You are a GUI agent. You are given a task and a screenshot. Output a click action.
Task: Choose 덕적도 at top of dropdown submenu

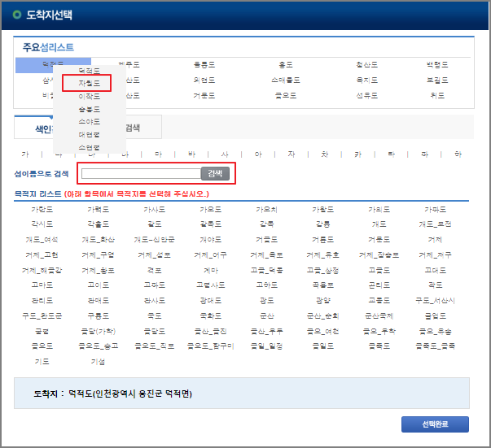pos(90,71)
